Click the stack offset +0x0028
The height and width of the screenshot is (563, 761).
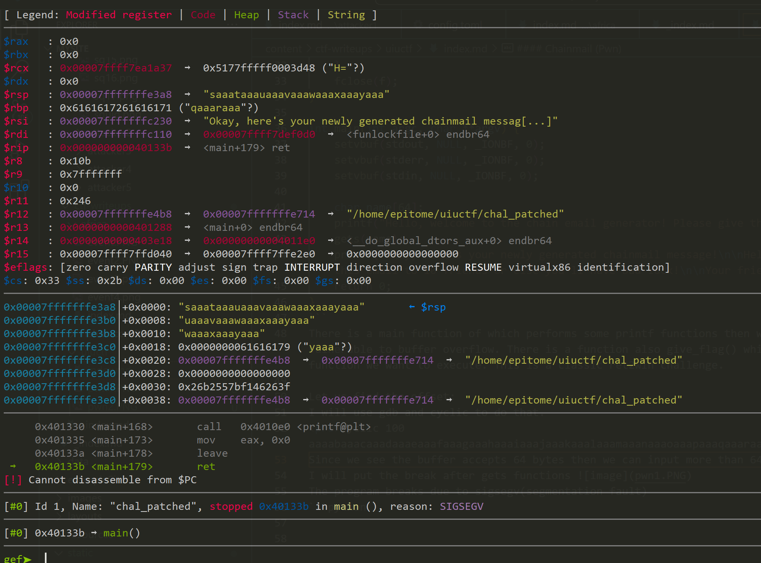click(144, 374)
